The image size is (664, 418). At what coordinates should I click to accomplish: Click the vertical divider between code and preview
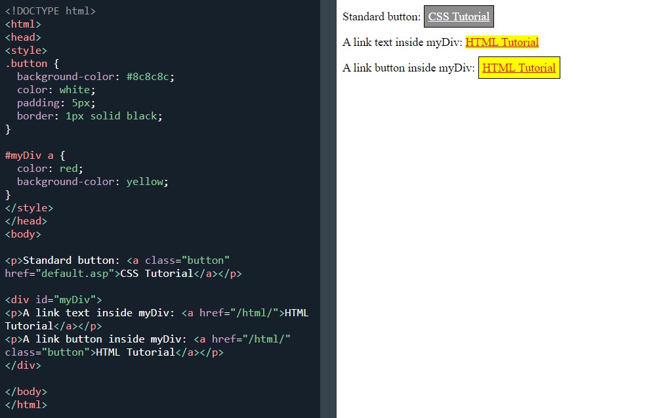[x=328, y=209]
